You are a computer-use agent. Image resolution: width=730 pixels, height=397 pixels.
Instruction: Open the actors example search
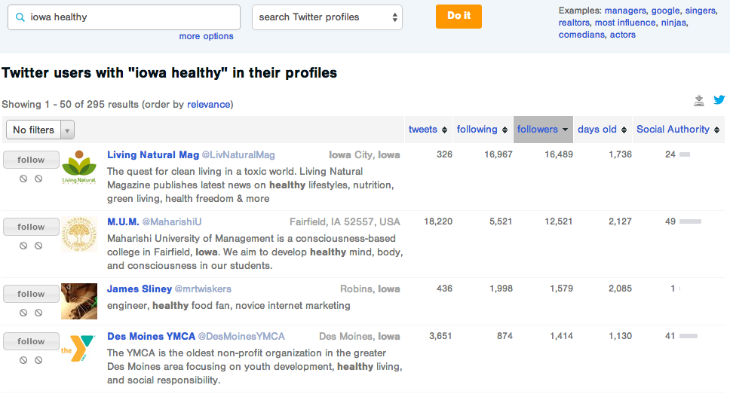coord(623,35)
